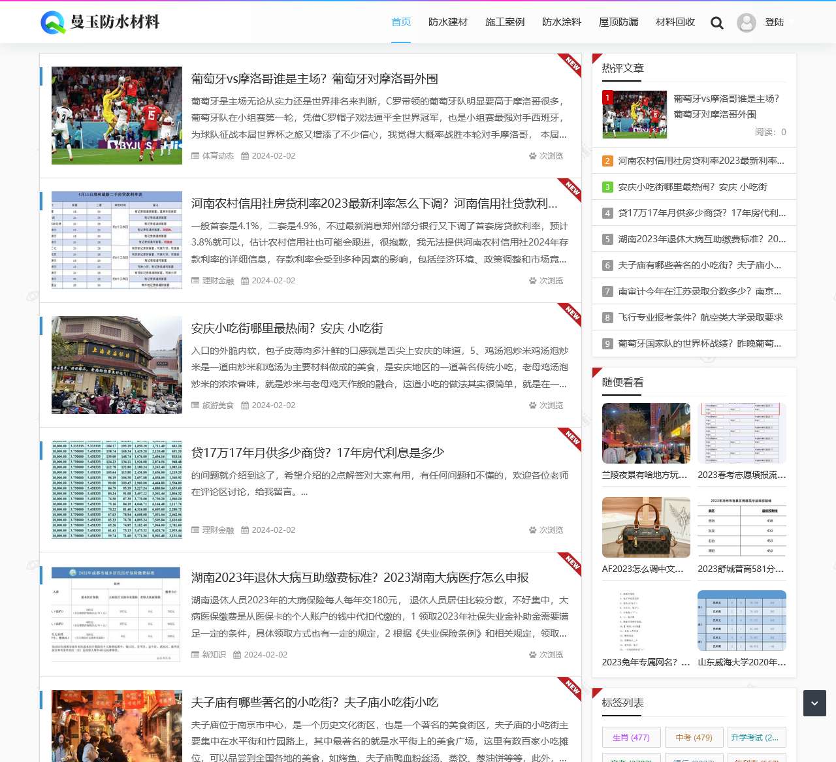Open the site search magnifier icon
The width and height of the screenshot is (836, 762).
click(716, 22)
